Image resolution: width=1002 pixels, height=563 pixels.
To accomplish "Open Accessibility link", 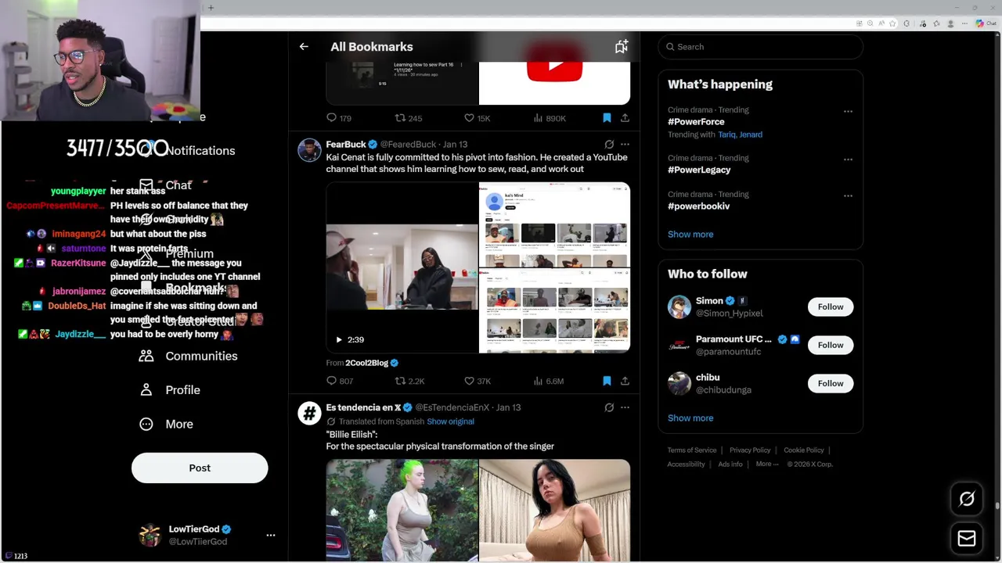I will pos(686,464).
